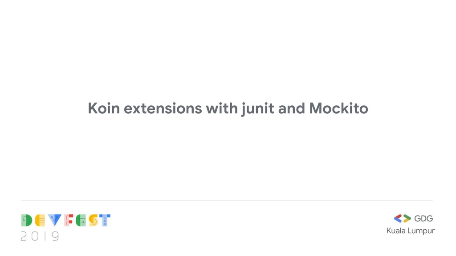Viewport: 456px width, 256px height.
Task: Click the horizontal divider line above footer
Action: (227, 200)
